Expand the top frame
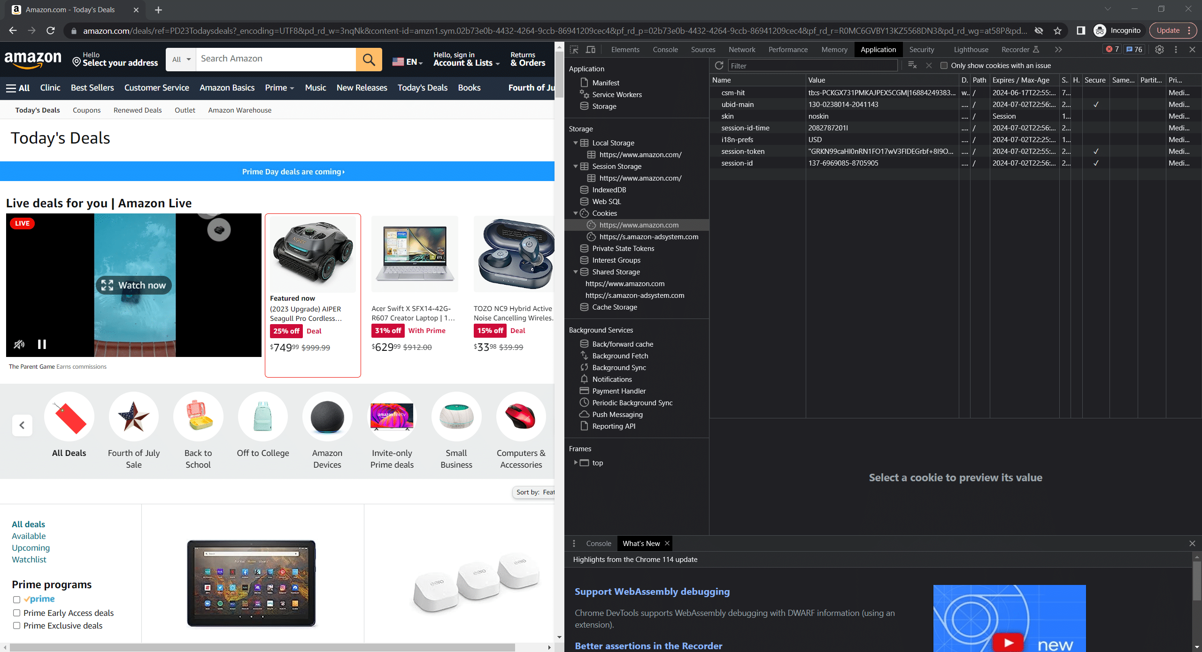The image size is (1202, 652). (575, 462)
